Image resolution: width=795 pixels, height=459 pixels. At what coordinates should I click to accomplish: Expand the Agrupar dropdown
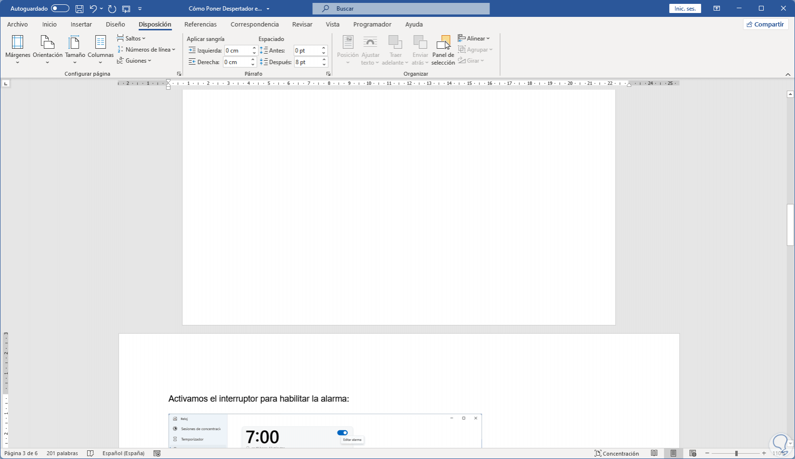click(475, 50)
